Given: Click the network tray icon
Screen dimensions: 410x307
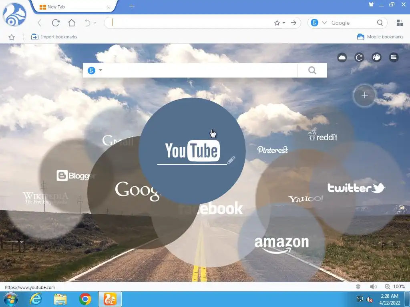Looking at the screenshot, I should point(360,299).
